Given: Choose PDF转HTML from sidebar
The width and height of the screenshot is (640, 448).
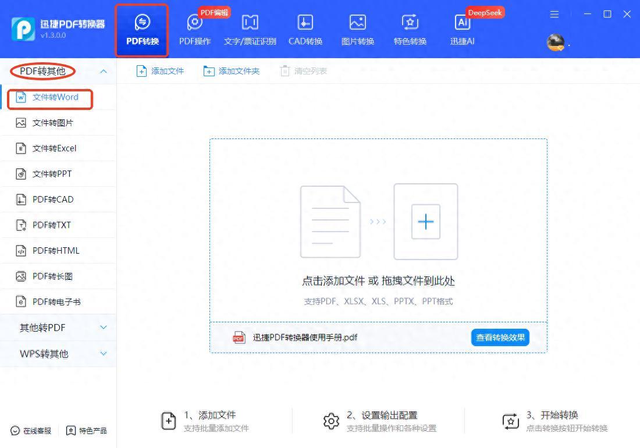Looking at the screenshot, I should [x=56, y=251].
